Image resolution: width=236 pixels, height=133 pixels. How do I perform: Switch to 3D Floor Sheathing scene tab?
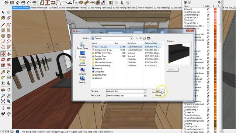[161, 7]
